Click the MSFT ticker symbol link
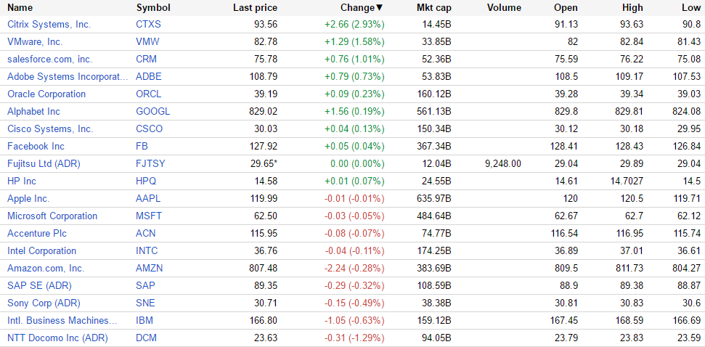Image resolution: width=705 pixels, height=347 pixels. 149,216
